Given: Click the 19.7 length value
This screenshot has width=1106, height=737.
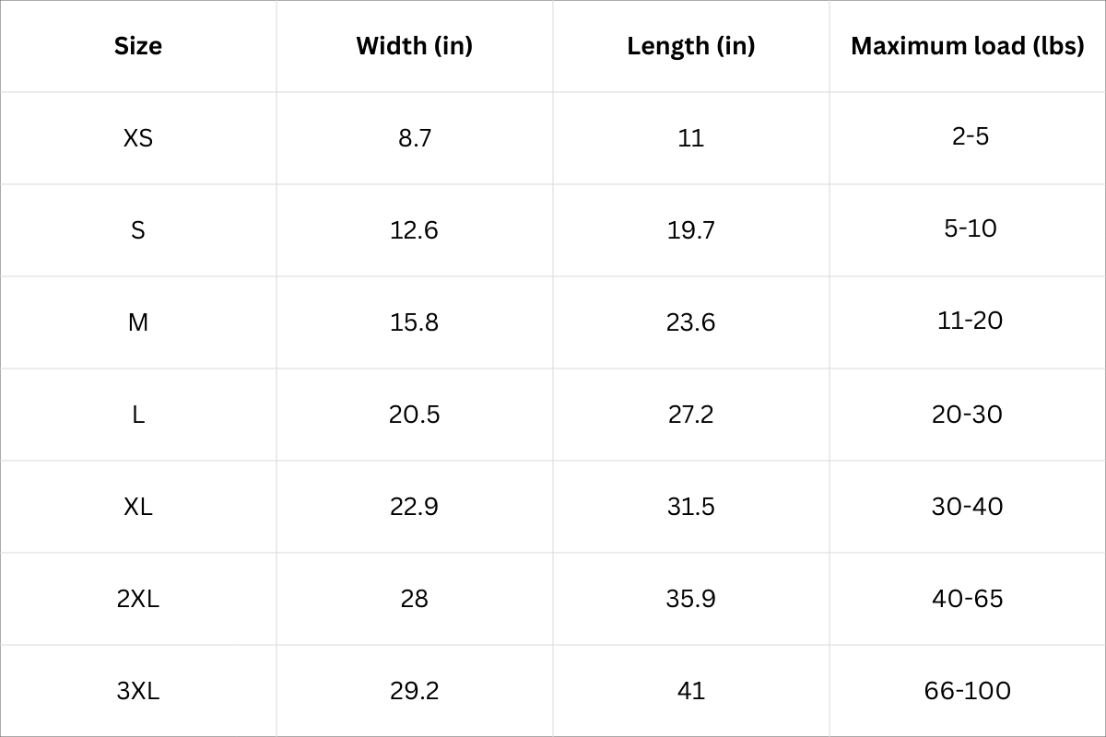Looking at the screenshot, I should point(691,230).
